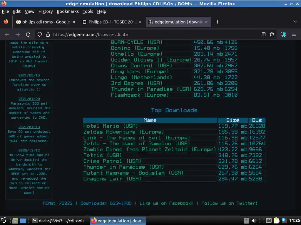Open the Tools menu
Image resolution: width=301 pixels, height=225 pixels.
point(88,11)
